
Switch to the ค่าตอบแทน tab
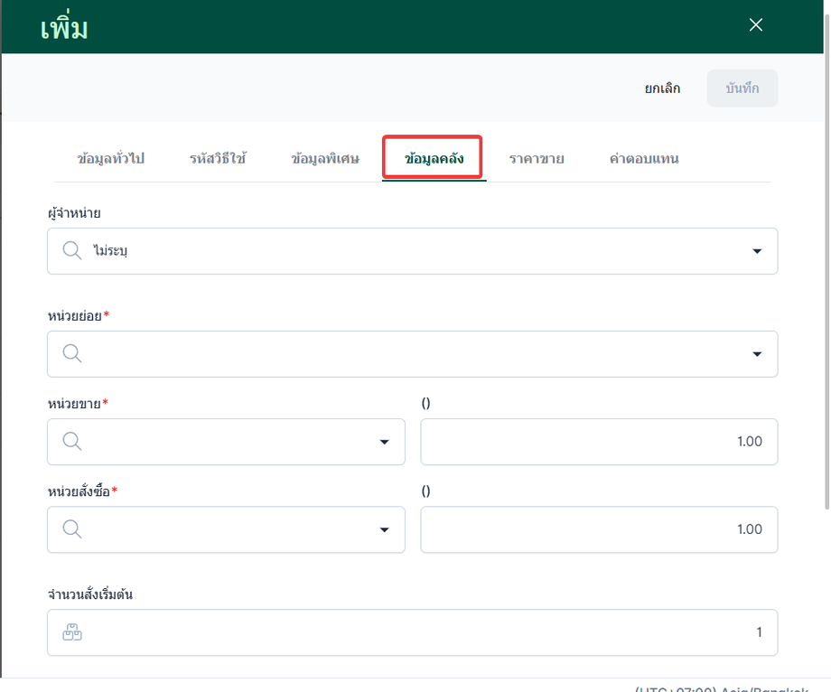point(644,158)
